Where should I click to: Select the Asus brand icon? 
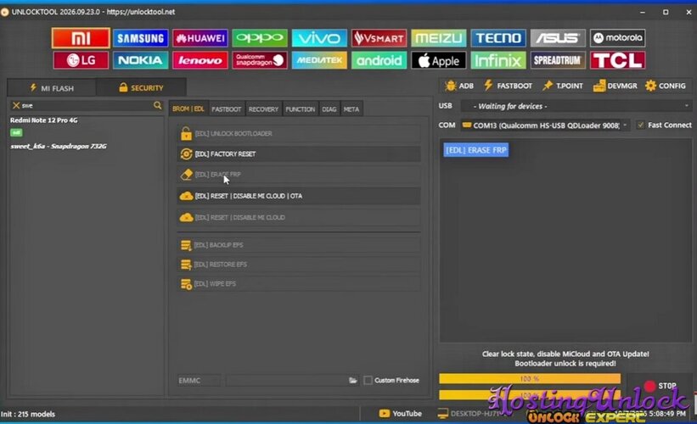[x=558, y=38]
